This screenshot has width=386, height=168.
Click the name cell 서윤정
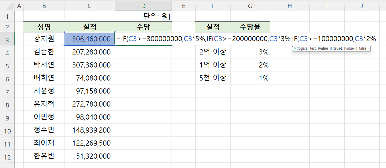point(44,91)
